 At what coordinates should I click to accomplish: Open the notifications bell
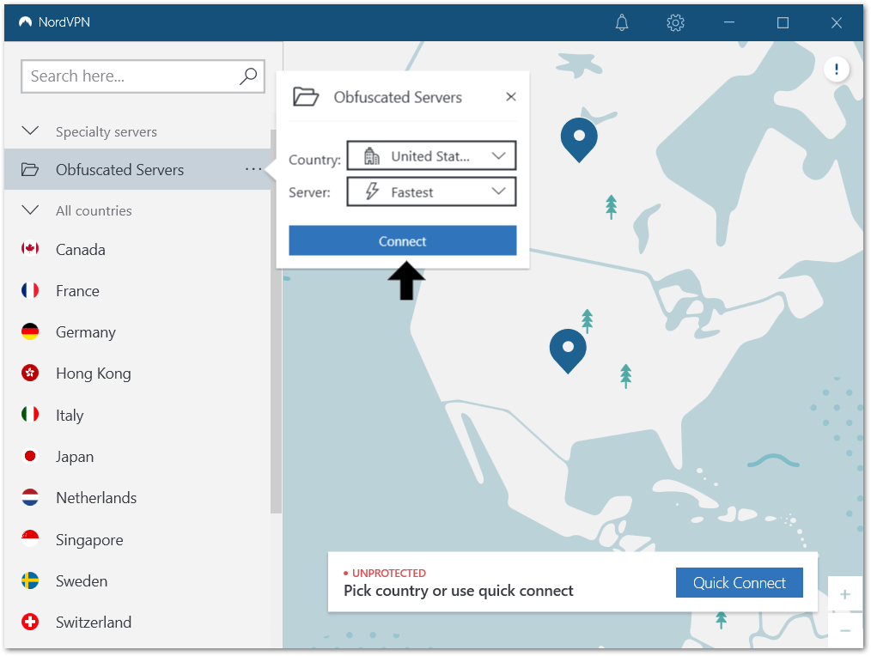[x=622, y=23]
